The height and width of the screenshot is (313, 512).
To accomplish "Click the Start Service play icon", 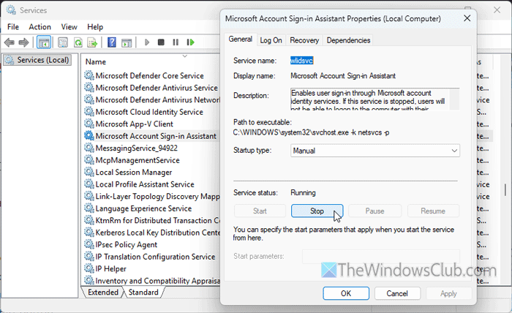I will 147,42.
